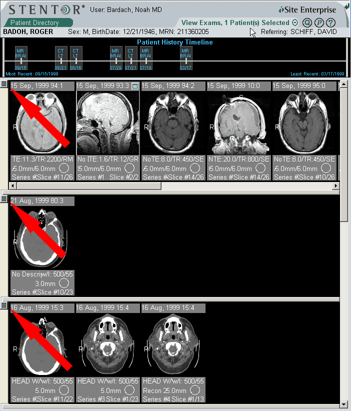Click the P icon in the header
Viewport: 351px width, 411px height.
point(318,22)
